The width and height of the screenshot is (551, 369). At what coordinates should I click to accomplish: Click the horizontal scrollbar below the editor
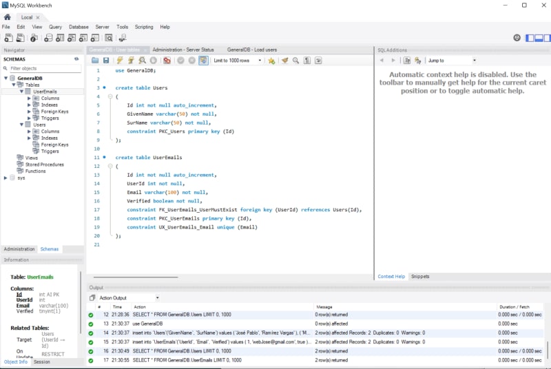click(x=136, y=277)
